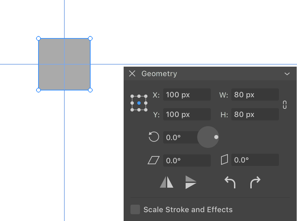
Task: Click the W width input field
Action: [x=255, y=95]
